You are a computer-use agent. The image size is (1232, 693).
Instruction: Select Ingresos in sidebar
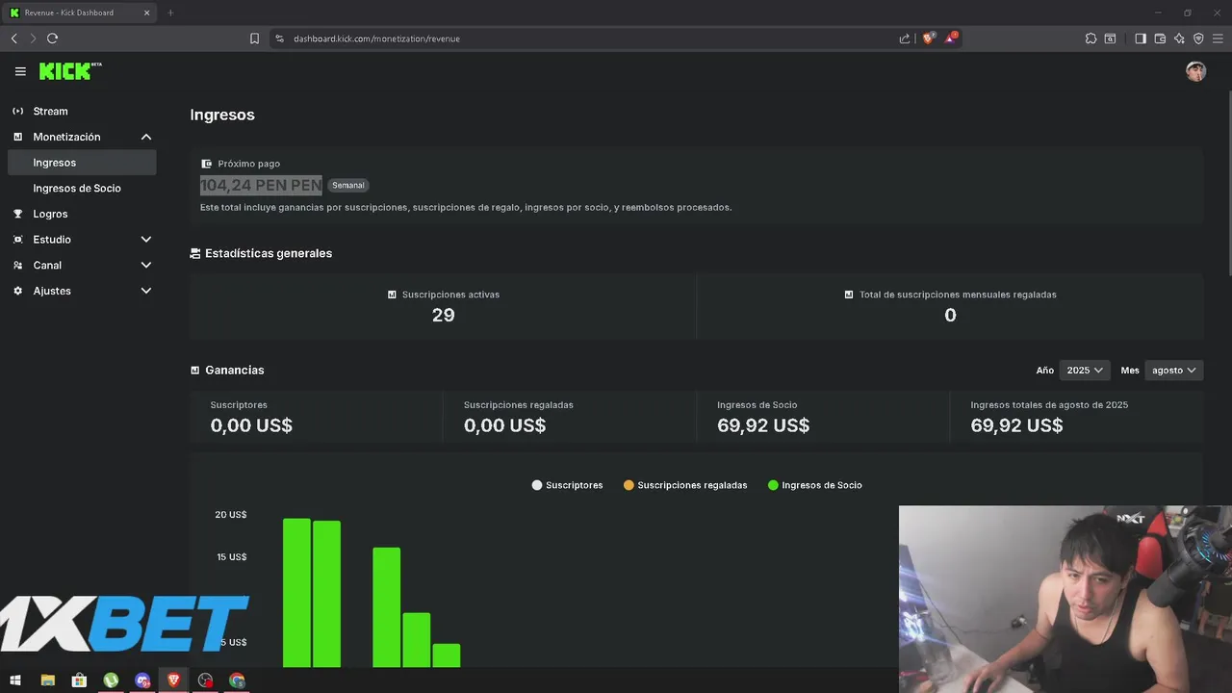(x=82, y=163)
